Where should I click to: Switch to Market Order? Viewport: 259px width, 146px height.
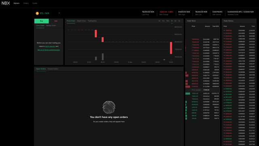point(51,25)
